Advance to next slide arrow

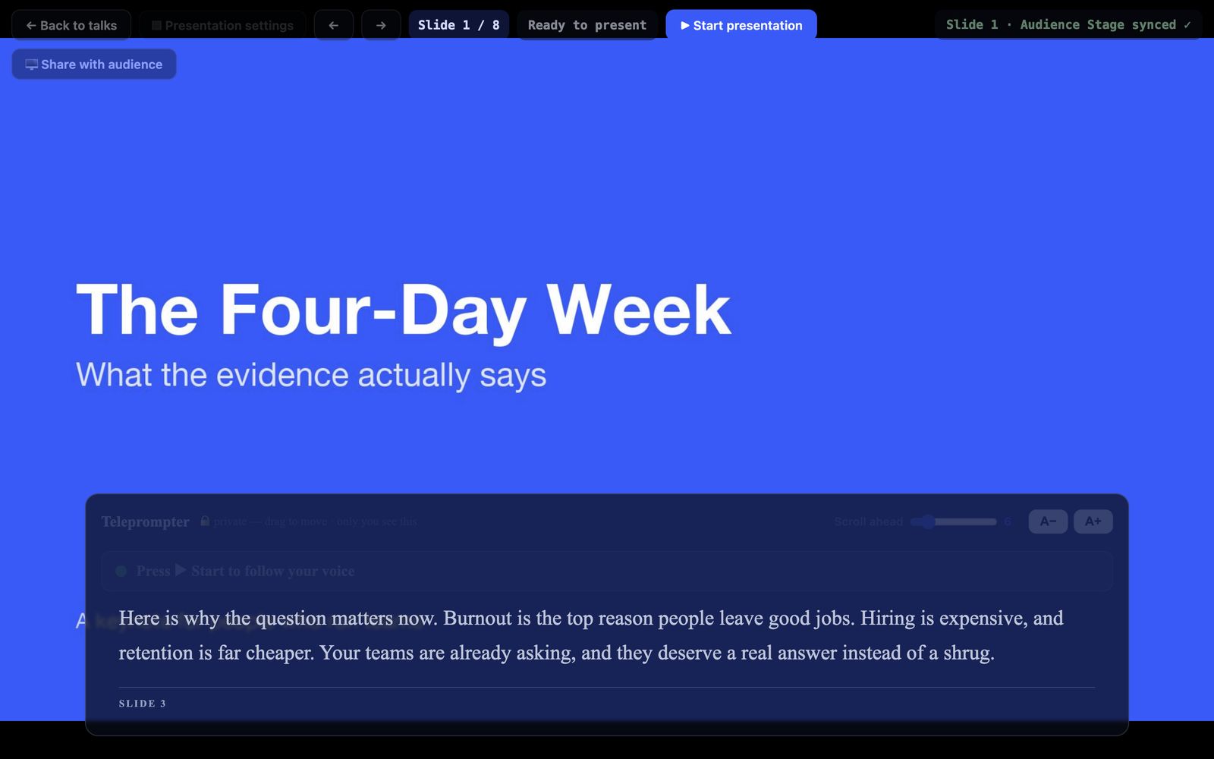click(x=381, y=25)
